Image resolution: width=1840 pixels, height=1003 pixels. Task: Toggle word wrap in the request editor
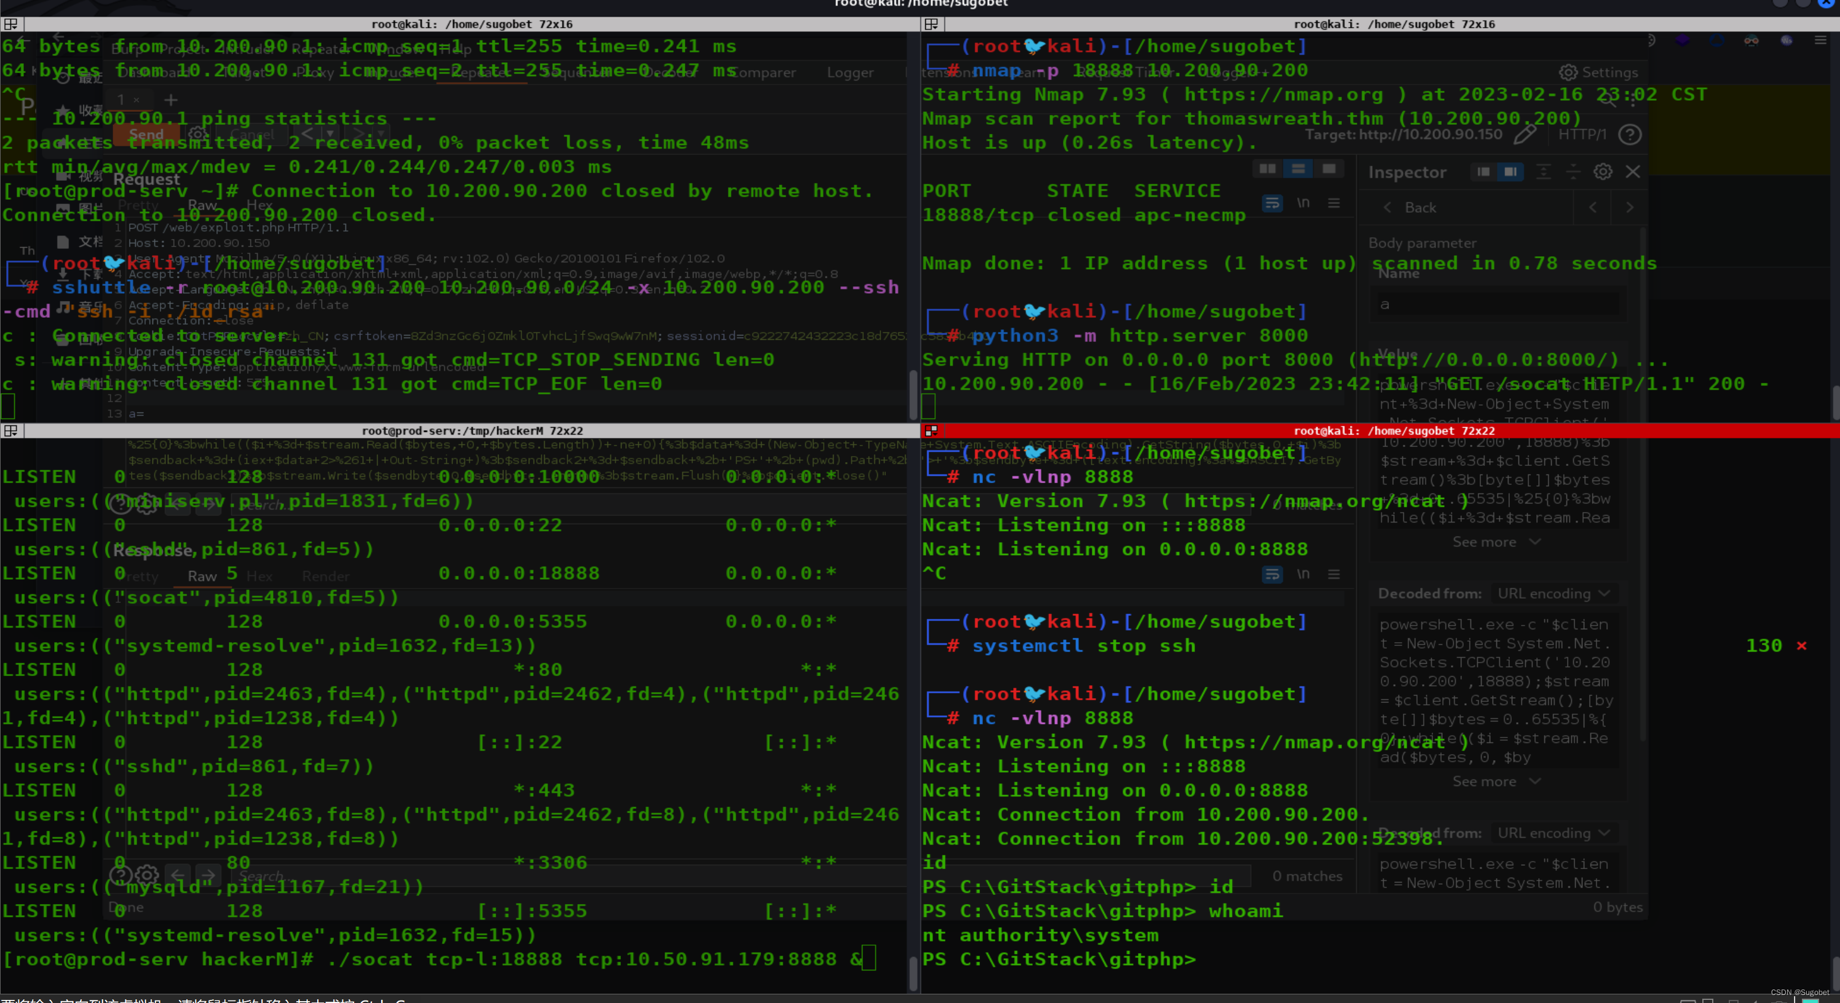pyautogui.click(x=1272, y=203)
